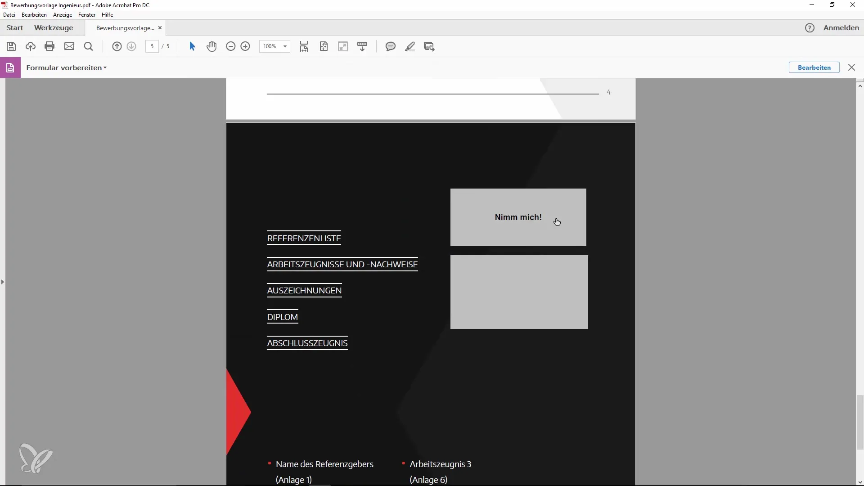Zoom out with minus icon
The image size is (864, 486).
click(231, 46)
